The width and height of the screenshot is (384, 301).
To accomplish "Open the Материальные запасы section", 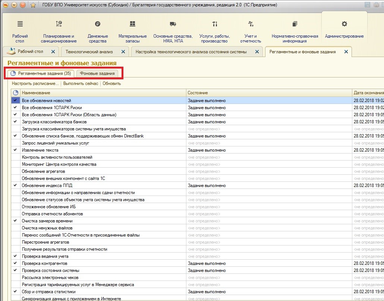I will 132,24.
